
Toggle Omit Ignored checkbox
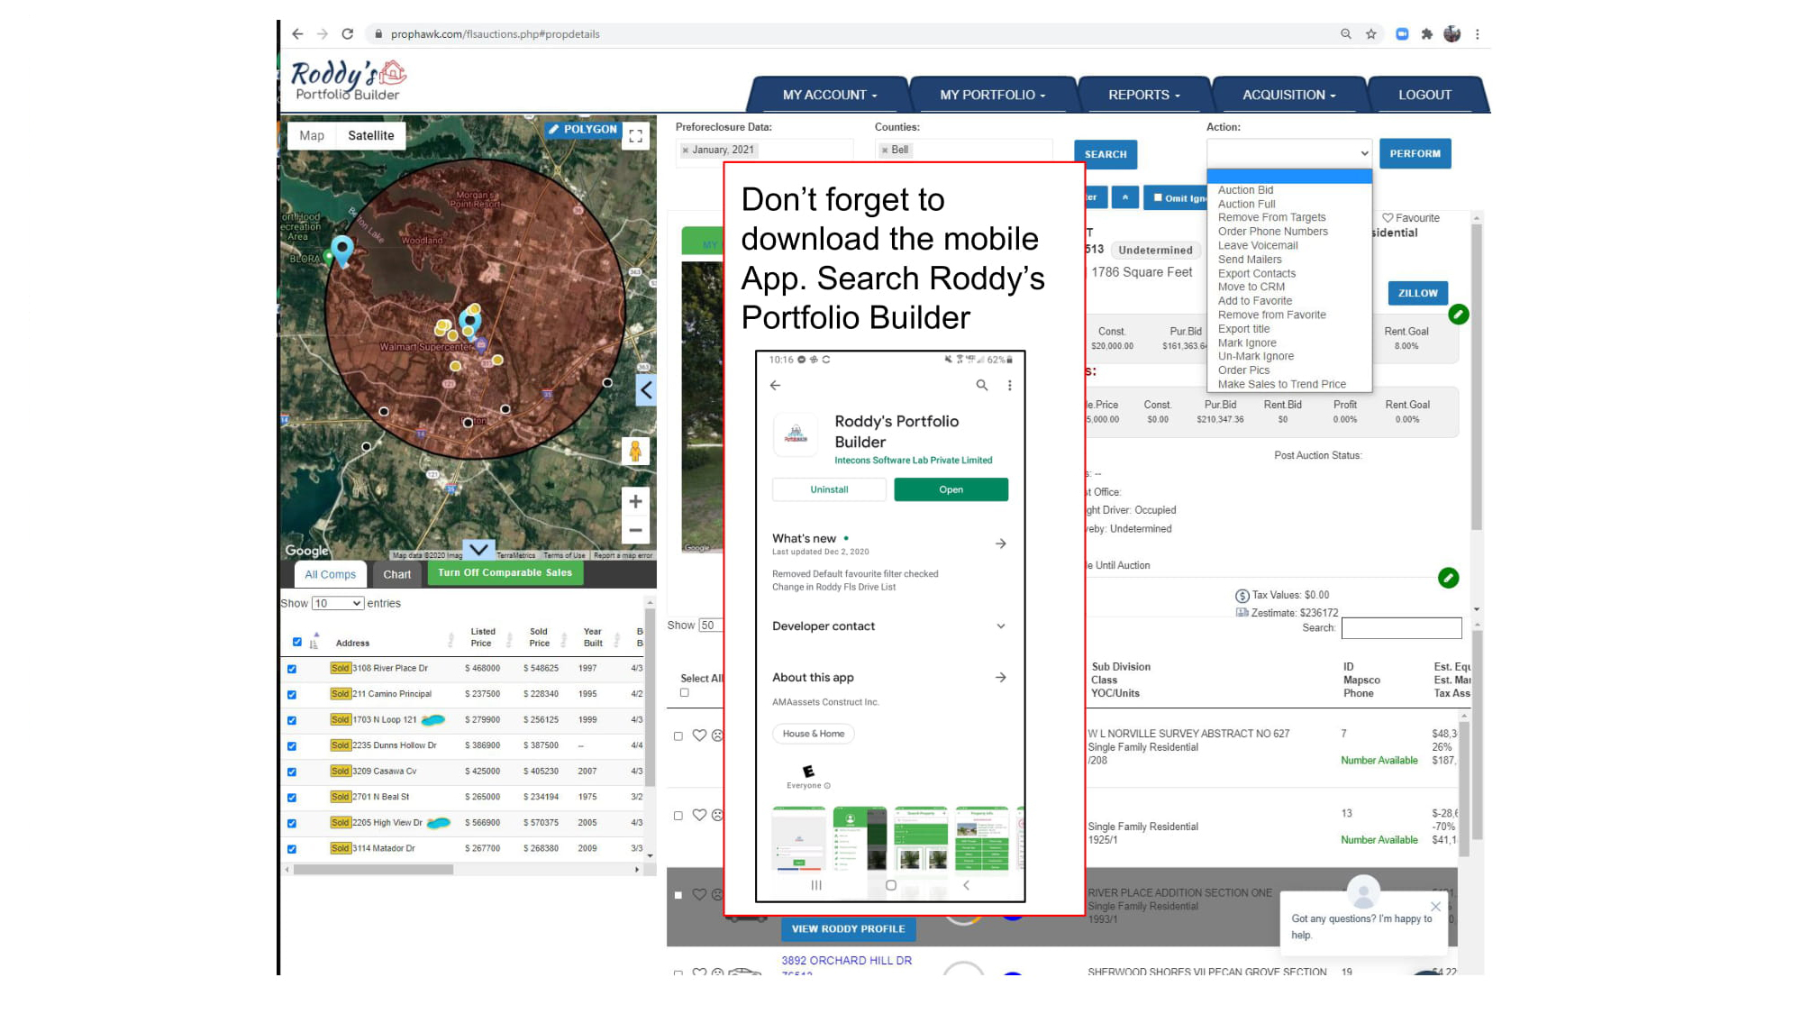1158,197
